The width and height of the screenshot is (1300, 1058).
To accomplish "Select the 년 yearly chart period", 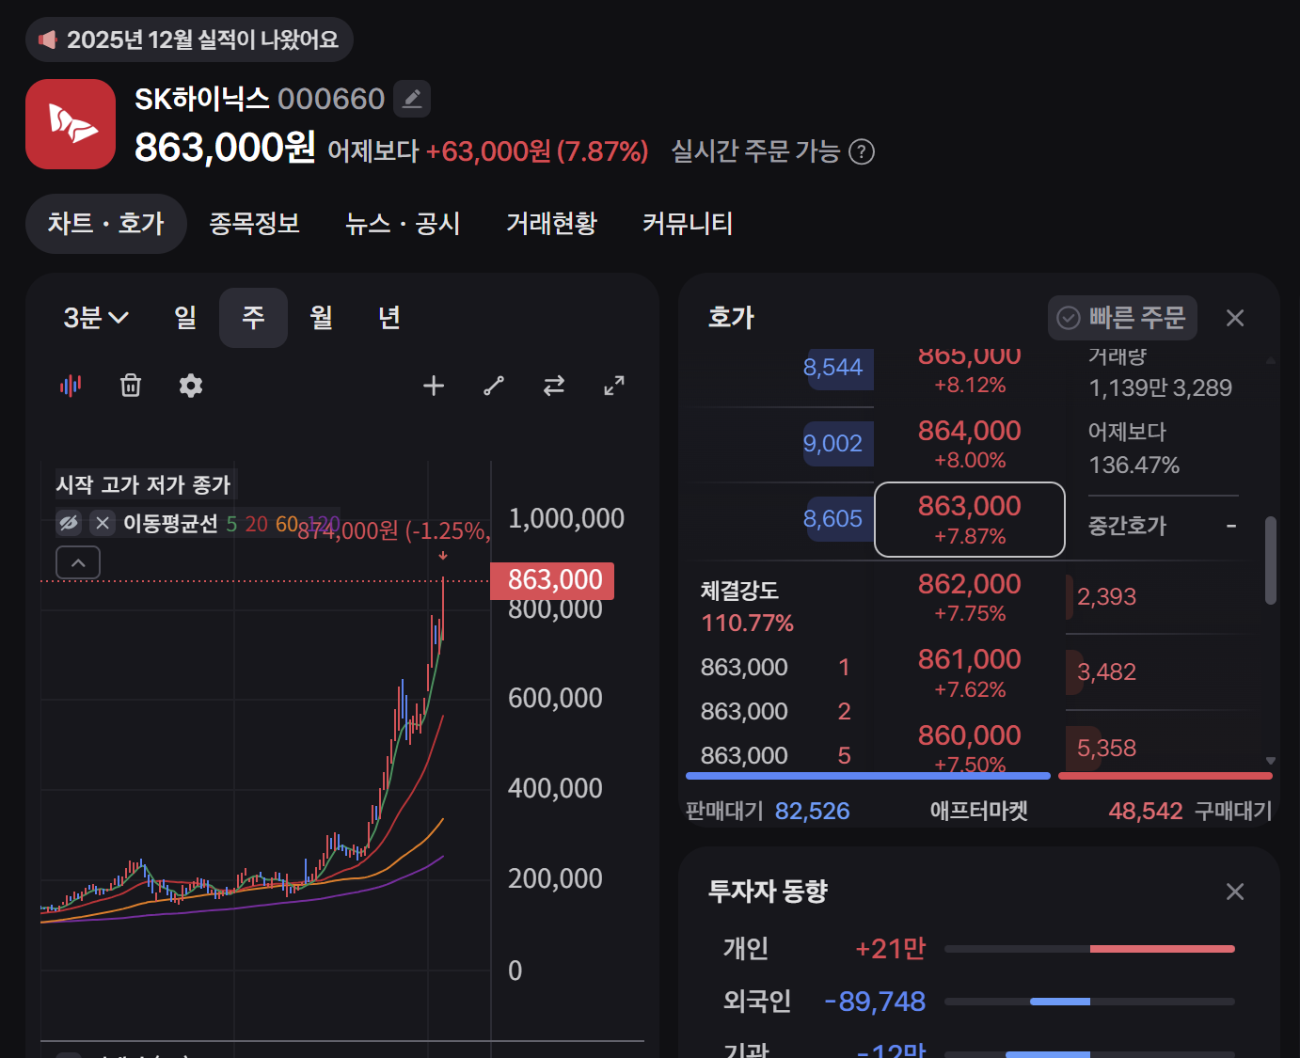I will click(389, 318).
